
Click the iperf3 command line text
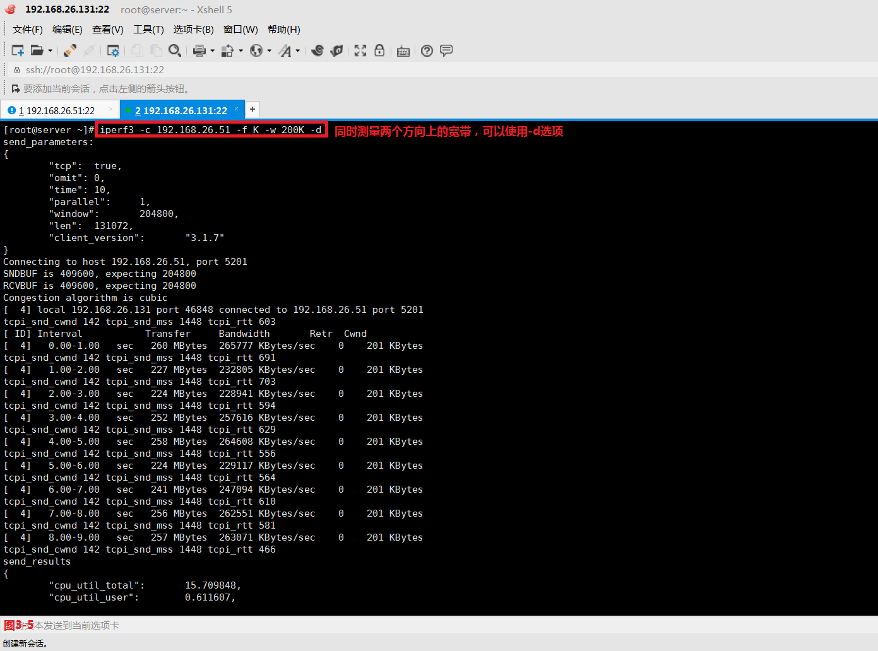coord(211,130)
